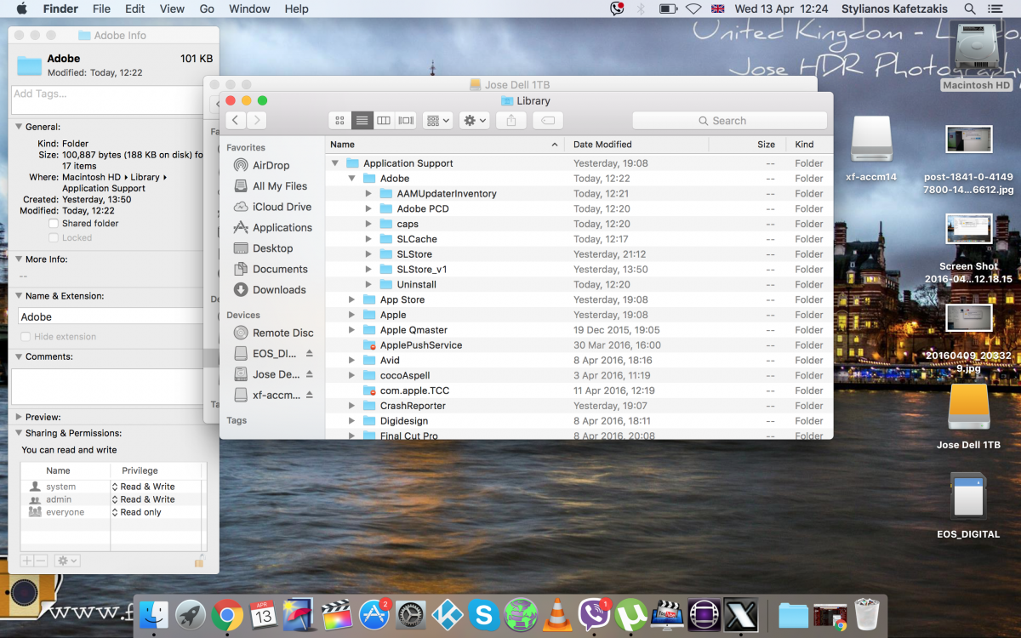Tick the Shared folder checkbox
The image size is (1021, 638).
pos(54,224)
